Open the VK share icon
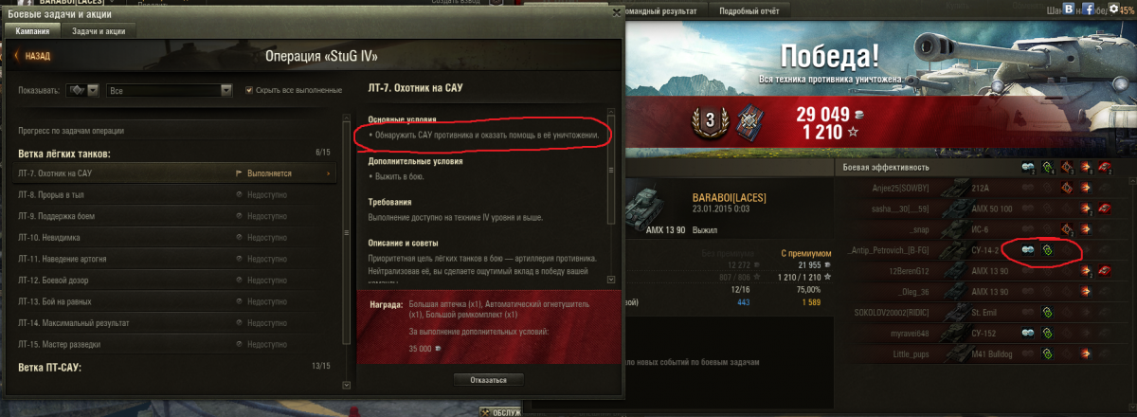Viewport: 1137px width, 417px height. [1070, 9]
